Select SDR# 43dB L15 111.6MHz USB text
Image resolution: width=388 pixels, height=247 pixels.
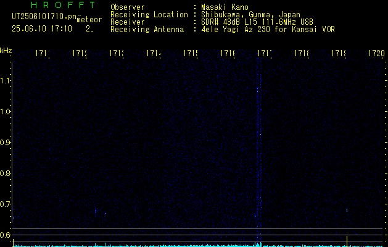257,22
